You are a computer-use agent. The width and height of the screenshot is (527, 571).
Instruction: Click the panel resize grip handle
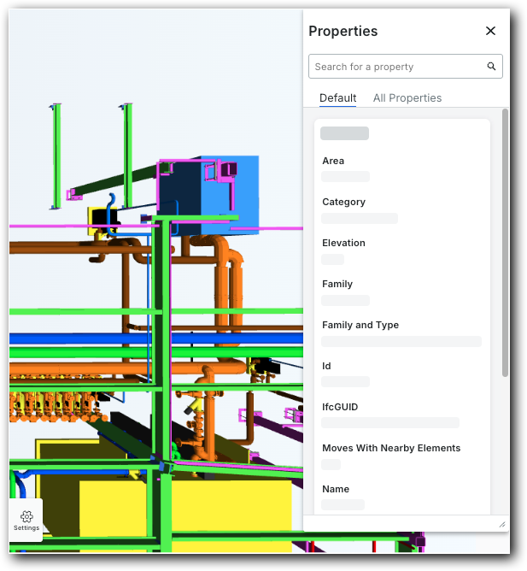coord(502,524)
